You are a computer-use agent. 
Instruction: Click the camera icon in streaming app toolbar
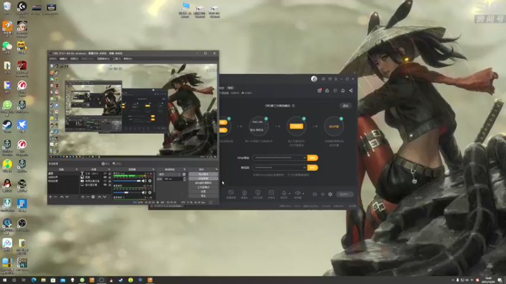pos(245,192)
